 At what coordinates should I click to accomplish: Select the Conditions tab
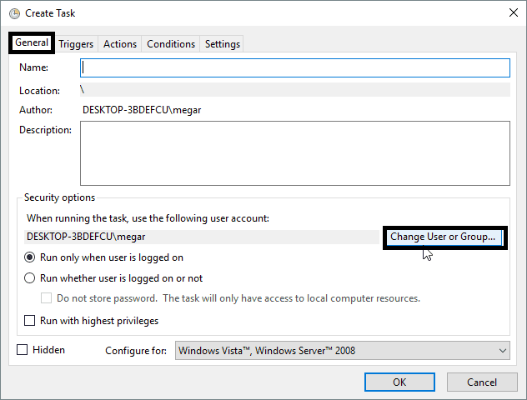click(x=171, y=44)
